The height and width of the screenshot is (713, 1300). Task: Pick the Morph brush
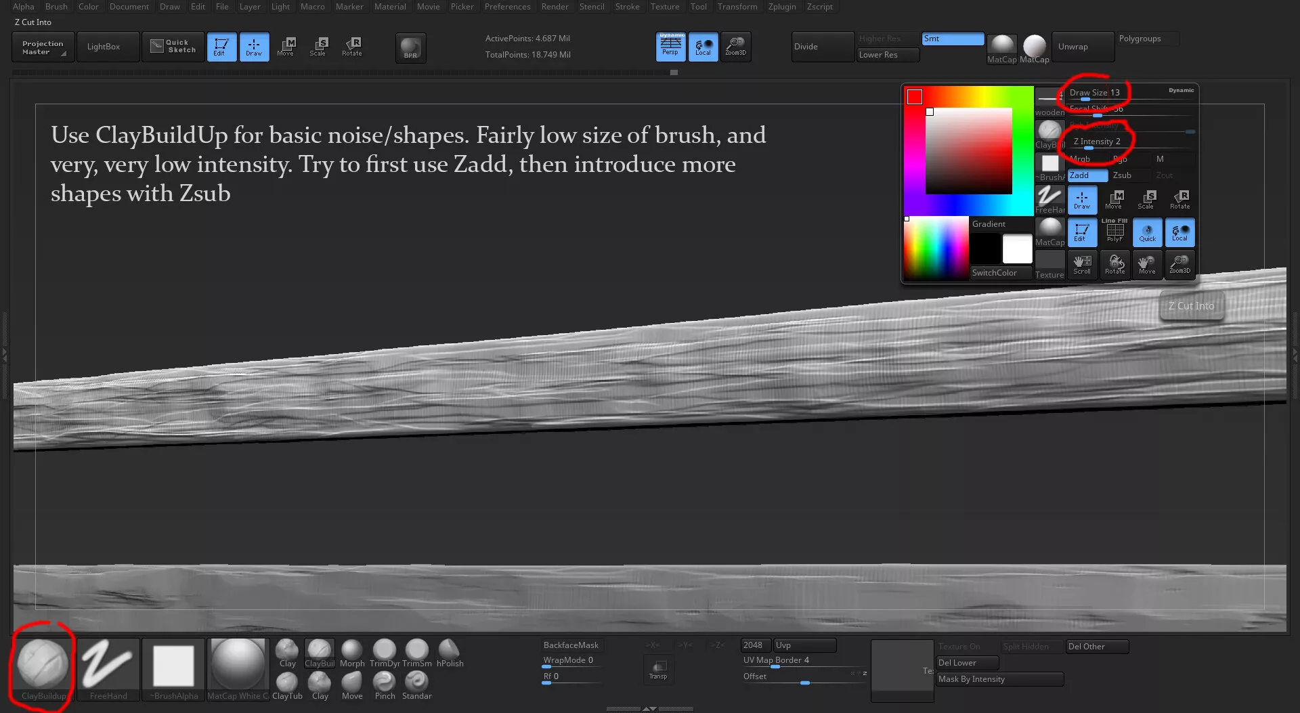351,653
